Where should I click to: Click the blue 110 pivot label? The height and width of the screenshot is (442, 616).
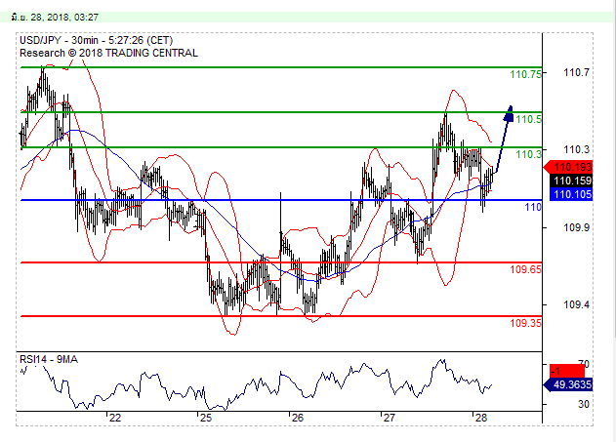coord(533,207)
